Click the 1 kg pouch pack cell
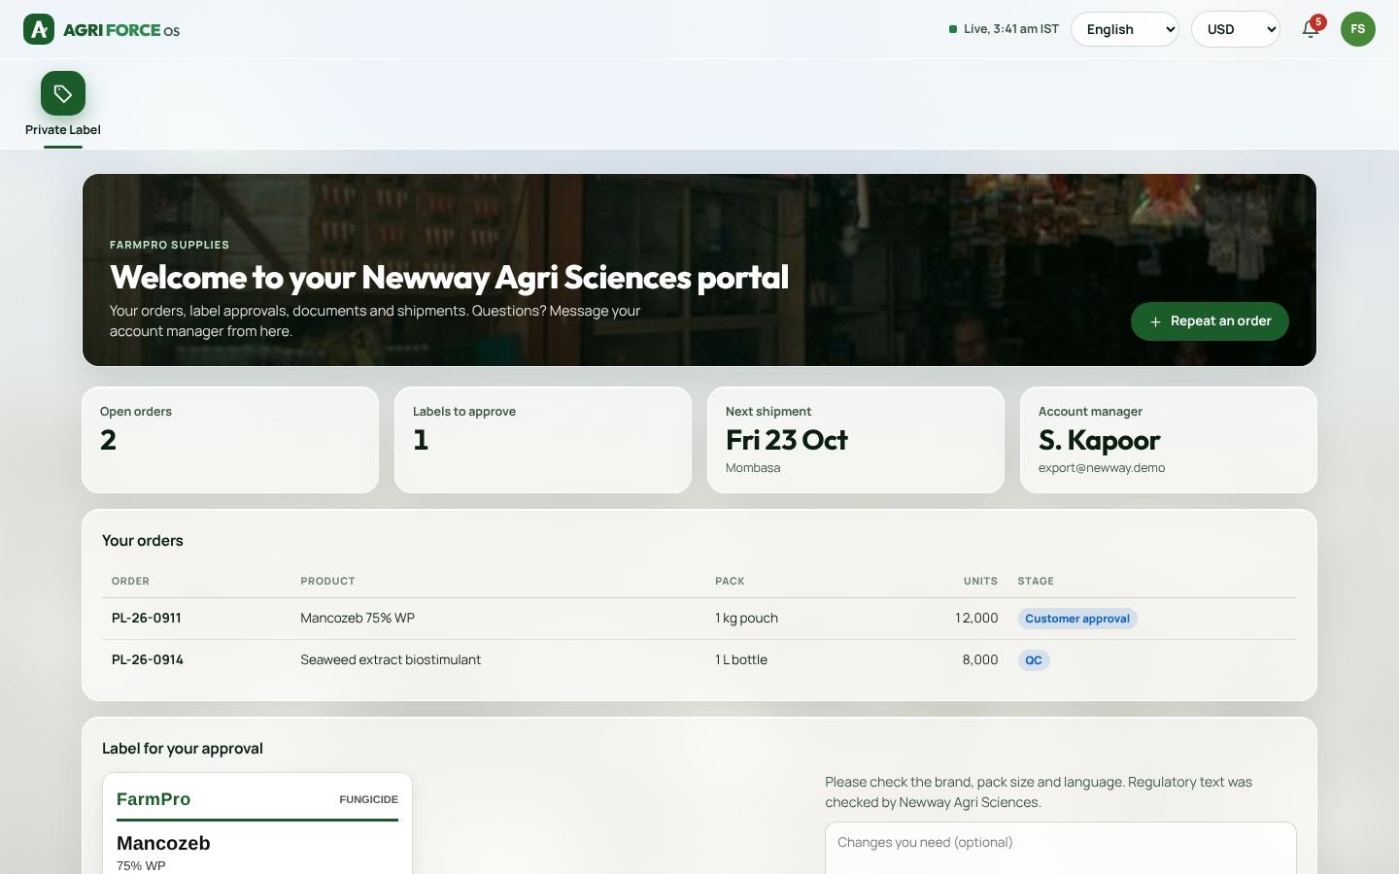The image size is (1399, 874). coord(746,619)
